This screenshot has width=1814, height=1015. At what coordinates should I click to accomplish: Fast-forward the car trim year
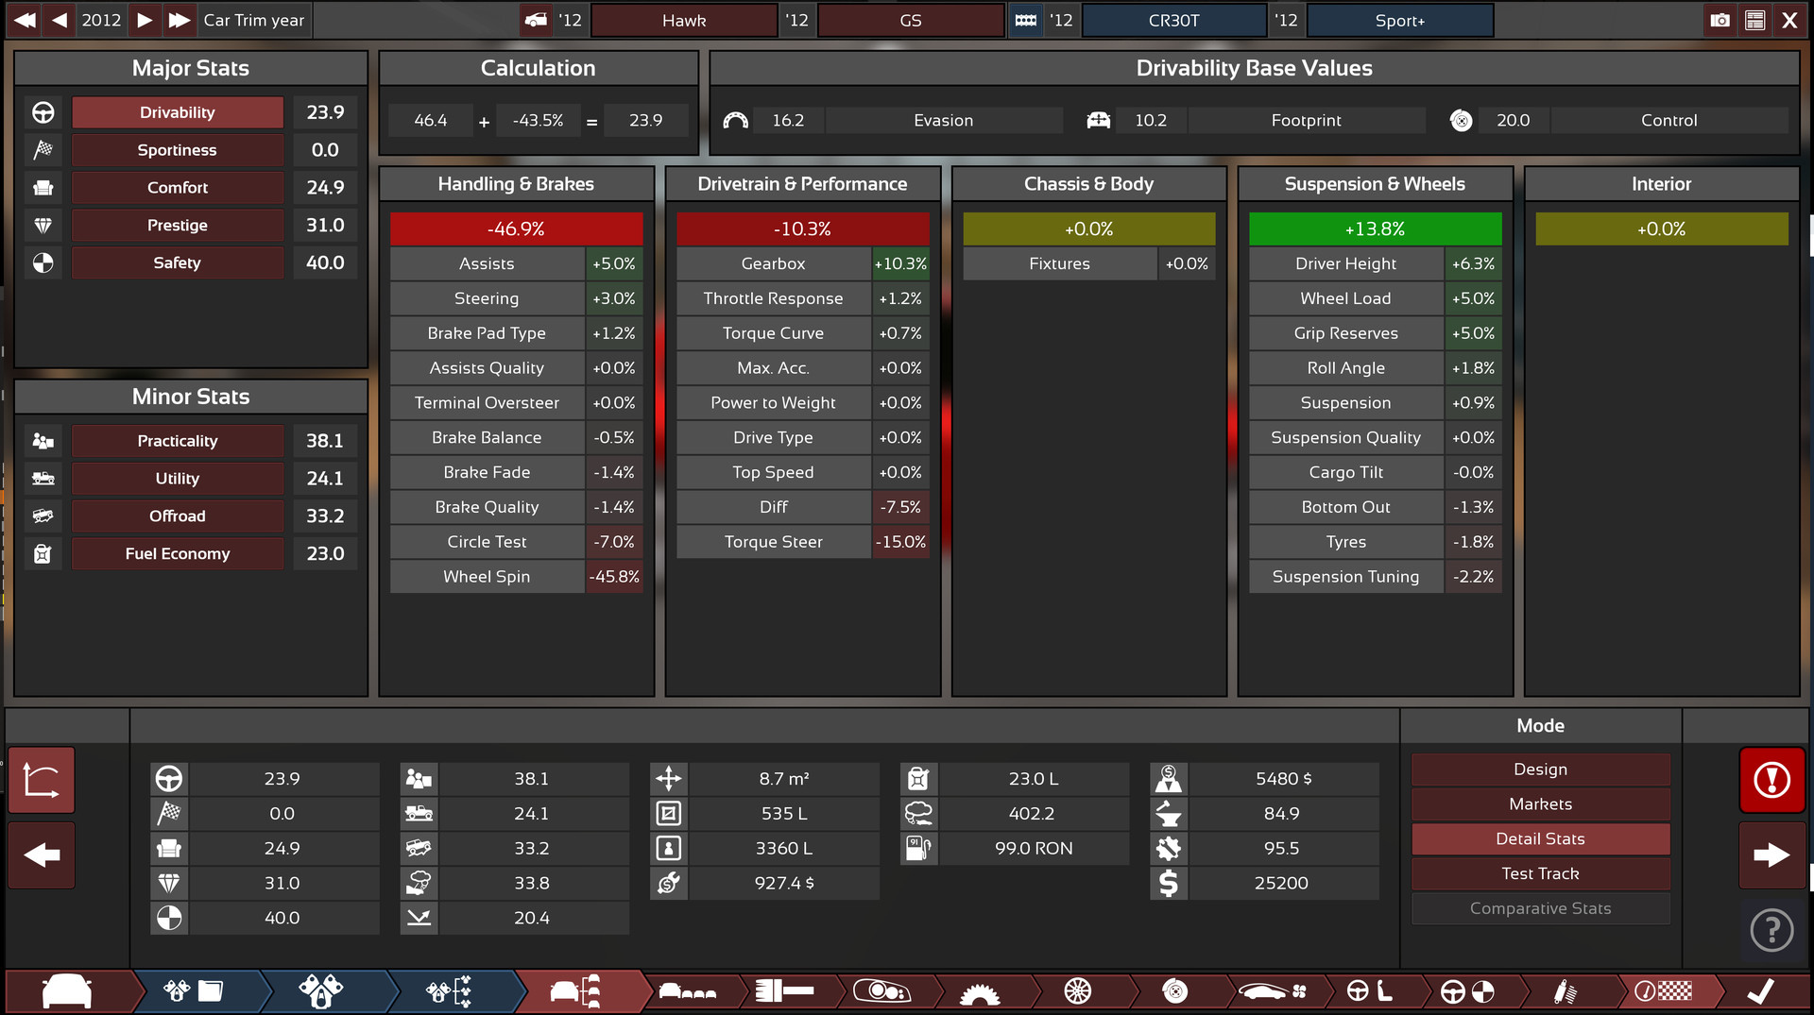click(179, 20)
